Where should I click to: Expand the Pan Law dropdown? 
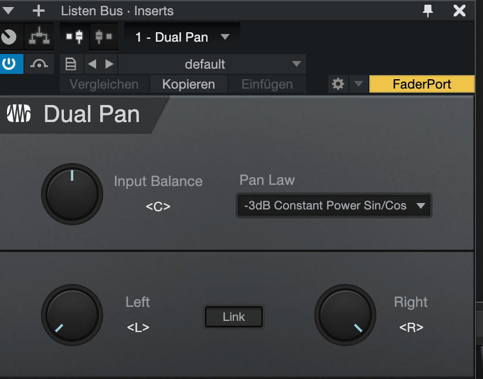pos(334,205)
